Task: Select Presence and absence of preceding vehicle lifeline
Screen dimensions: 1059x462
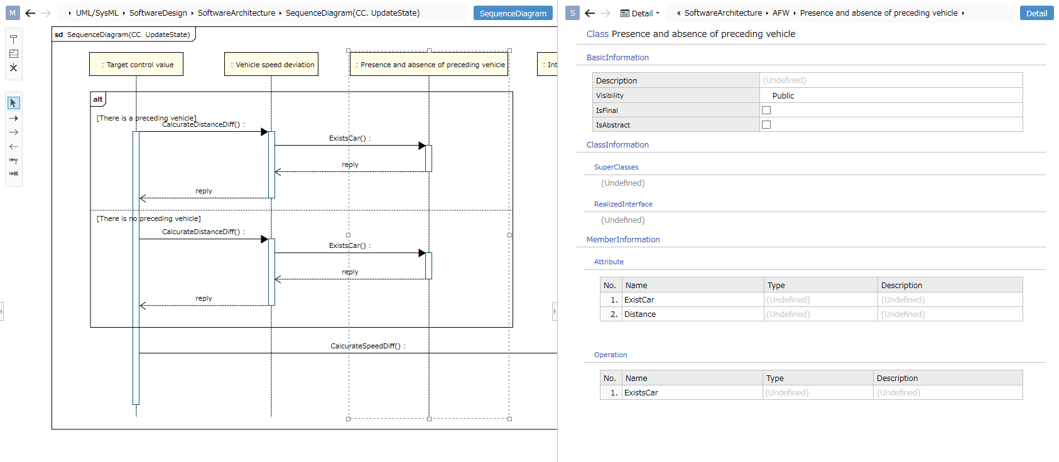Action: point(429,64)
